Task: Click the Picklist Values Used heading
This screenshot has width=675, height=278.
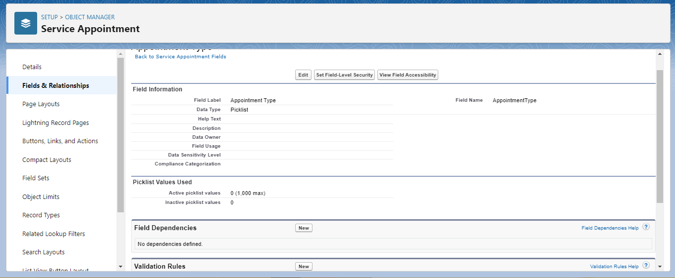Action: [162, 182]
